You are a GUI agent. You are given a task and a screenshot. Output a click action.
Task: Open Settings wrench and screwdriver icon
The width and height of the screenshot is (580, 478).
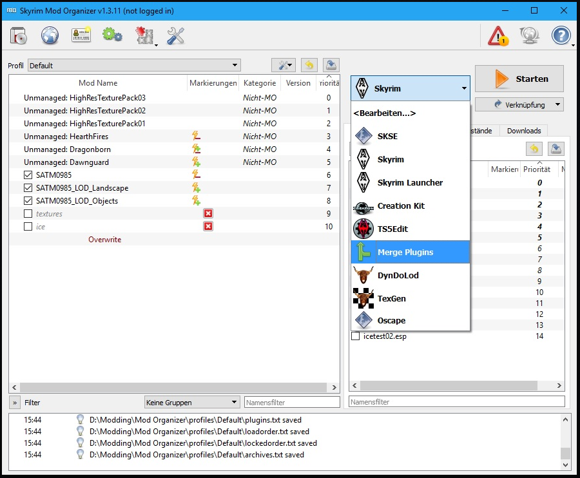click(175, 36)
